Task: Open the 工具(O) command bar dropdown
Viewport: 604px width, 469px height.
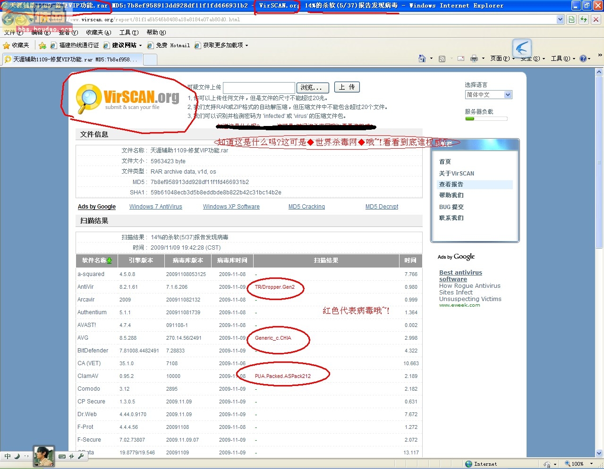Action: [x=563, y=59]
